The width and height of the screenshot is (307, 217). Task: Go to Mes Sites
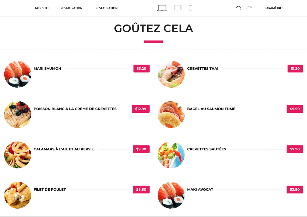pos(42,8)
